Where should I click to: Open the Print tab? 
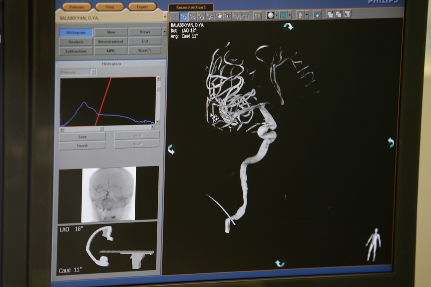(110, 7)
